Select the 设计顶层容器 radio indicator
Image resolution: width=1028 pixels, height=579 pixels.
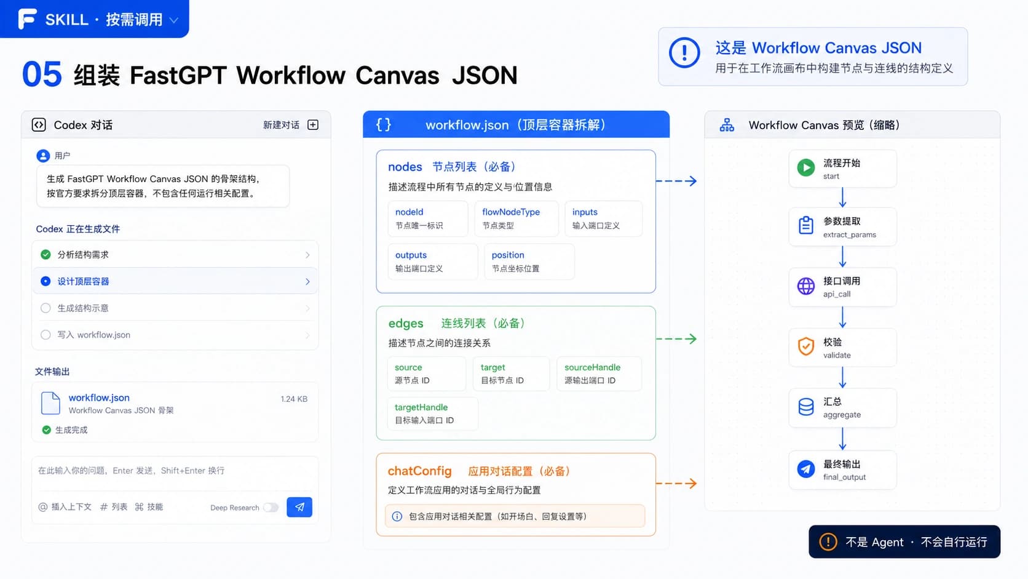(x=45, y=281)
